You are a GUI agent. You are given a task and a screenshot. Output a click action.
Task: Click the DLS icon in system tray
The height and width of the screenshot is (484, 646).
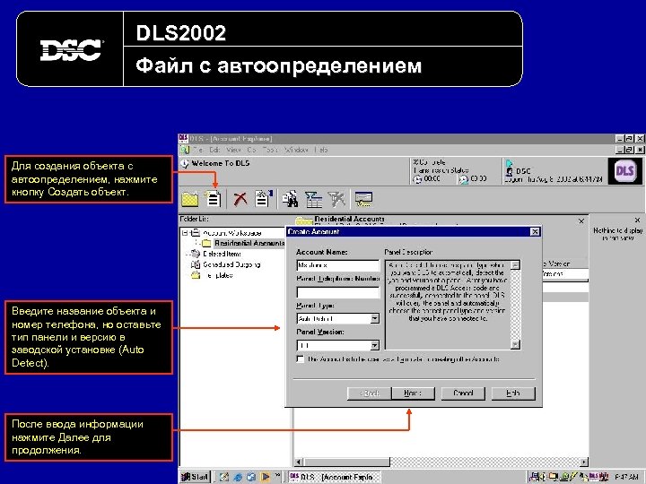click(x=594, y=477)
